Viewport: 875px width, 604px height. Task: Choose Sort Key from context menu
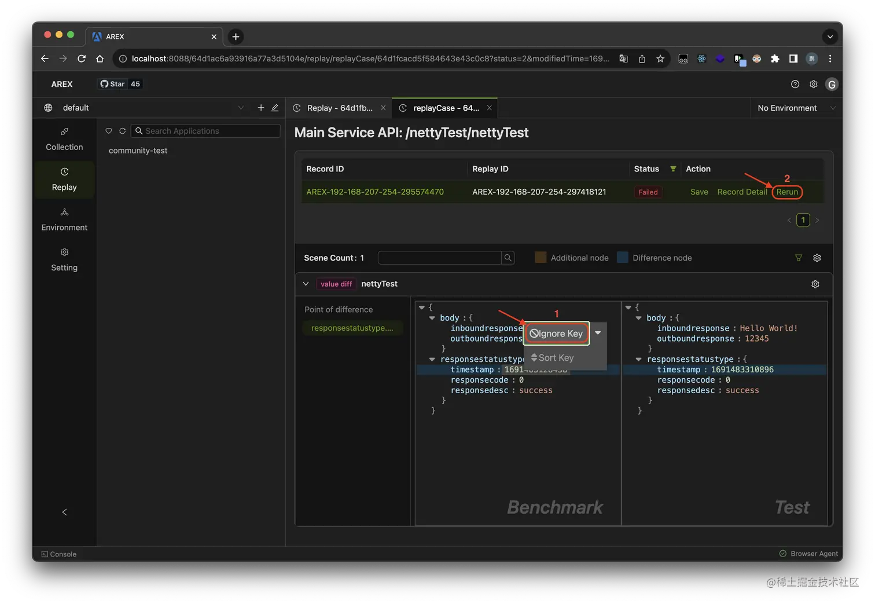[553, 358]
